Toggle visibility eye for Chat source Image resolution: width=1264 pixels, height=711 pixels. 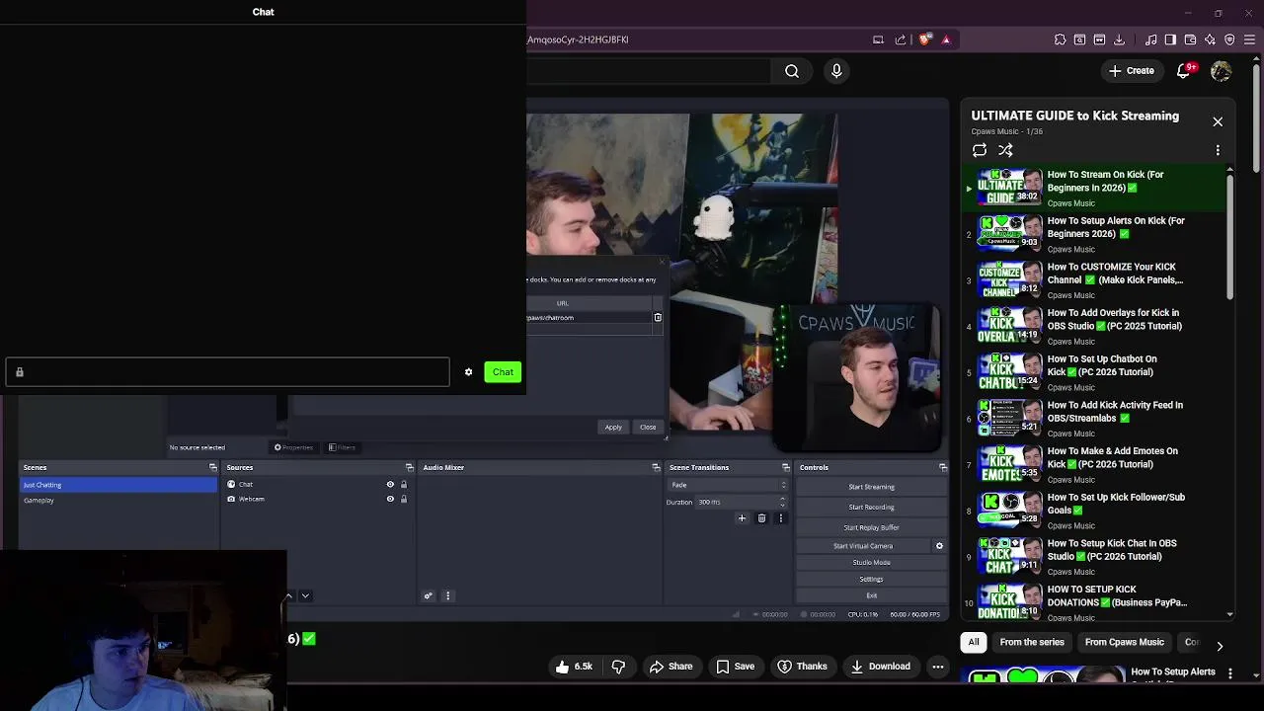pyautogui.click(x=390, y=484)
